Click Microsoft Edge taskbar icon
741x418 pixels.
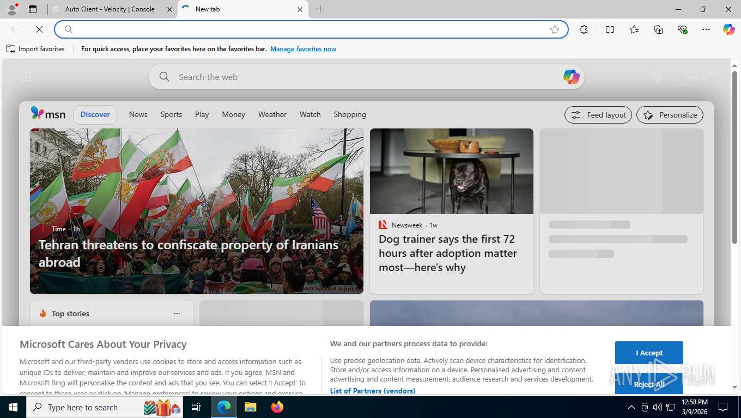[224, 407]
